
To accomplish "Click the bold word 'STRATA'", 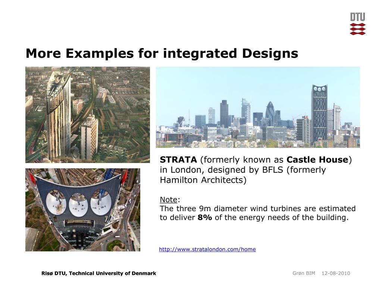I will (178, 160).
